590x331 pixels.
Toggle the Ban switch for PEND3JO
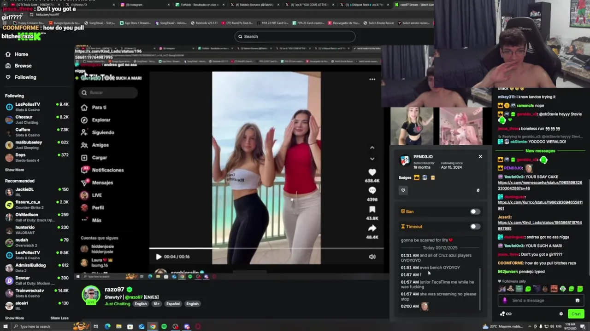tap(475, 212)
